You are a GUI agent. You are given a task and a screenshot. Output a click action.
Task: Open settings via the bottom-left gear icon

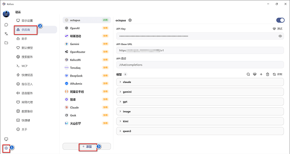[6, 148]
